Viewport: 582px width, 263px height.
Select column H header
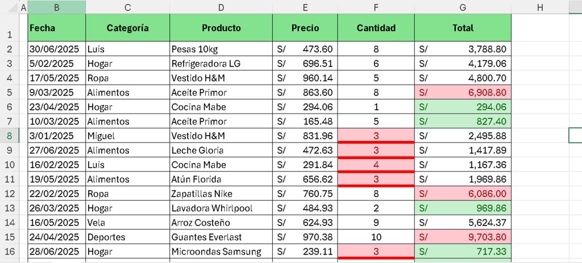tap(540, 7)
